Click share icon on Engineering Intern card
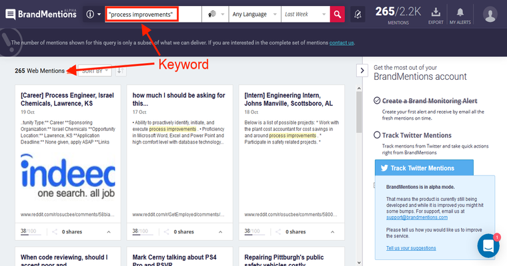 pos(278,232)
